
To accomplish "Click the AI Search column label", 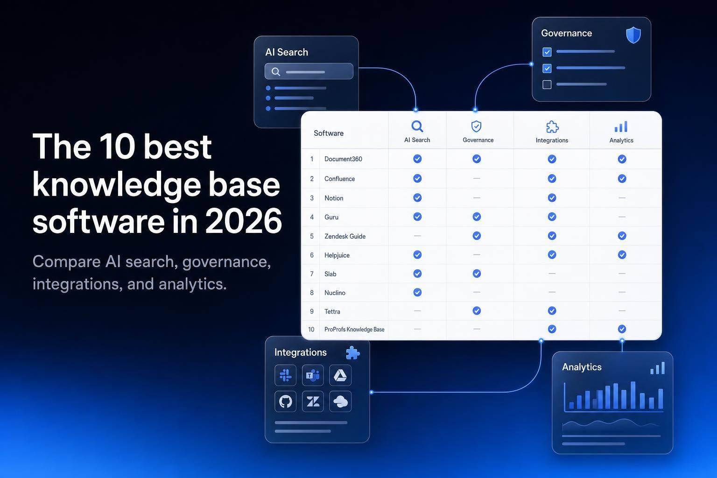I will pos(417,140).
